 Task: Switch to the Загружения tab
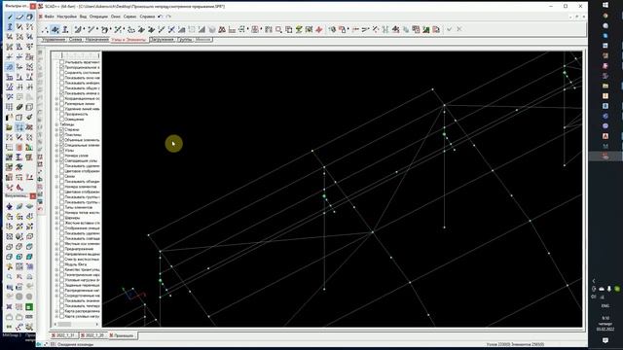tap(163, 40)
